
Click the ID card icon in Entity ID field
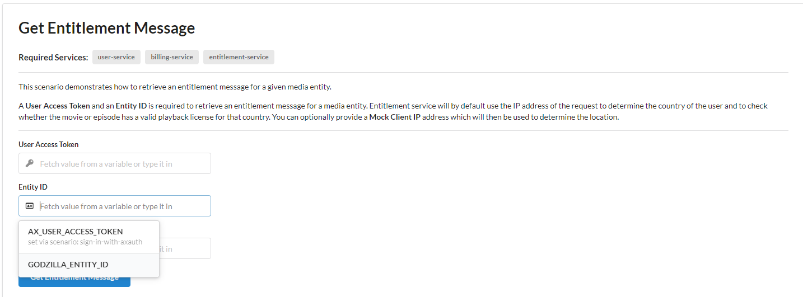click(30, 206)
